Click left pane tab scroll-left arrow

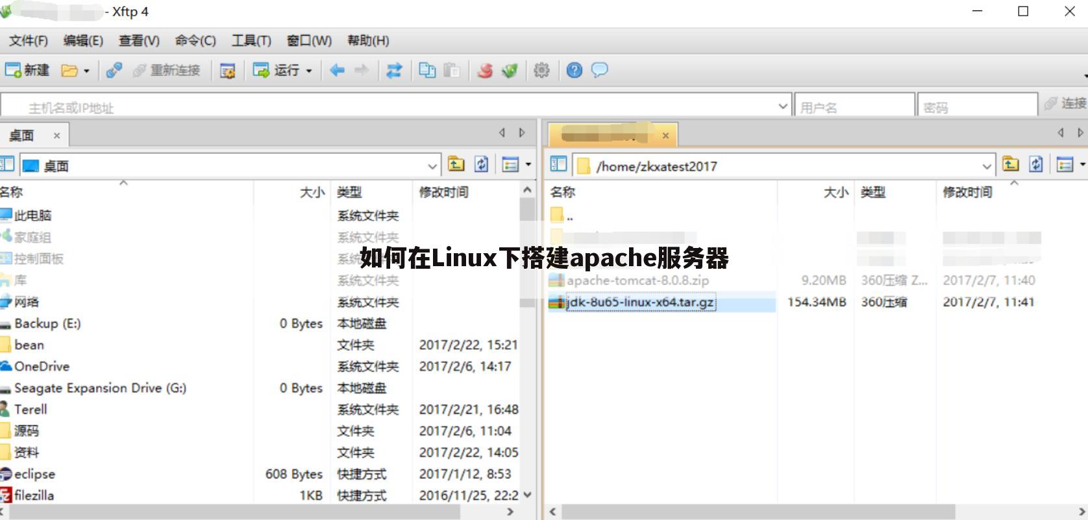coord(502,132)
